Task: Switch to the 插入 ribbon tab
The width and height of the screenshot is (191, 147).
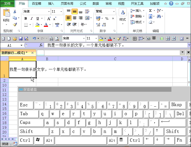Action: [x=51, y=4]
